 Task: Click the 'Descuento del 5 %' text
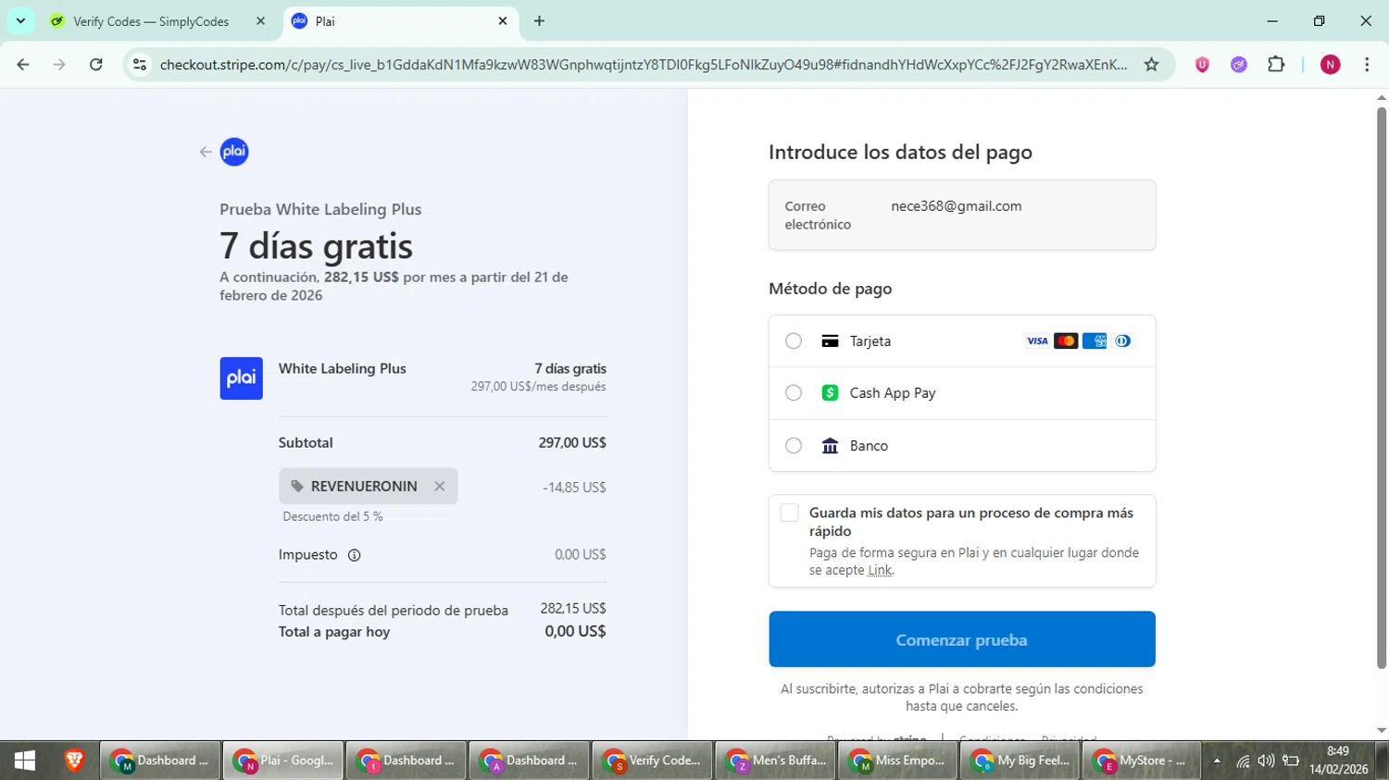(332, 516)
